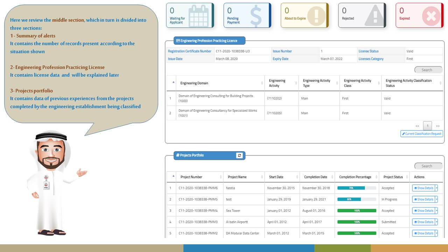Click the Waiting for Applicant calendar icon

pos(198,16)
